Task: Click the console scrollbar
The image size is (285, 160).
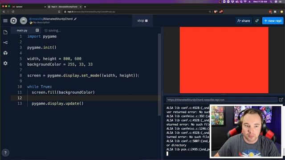Action: (x=284, y=152)
